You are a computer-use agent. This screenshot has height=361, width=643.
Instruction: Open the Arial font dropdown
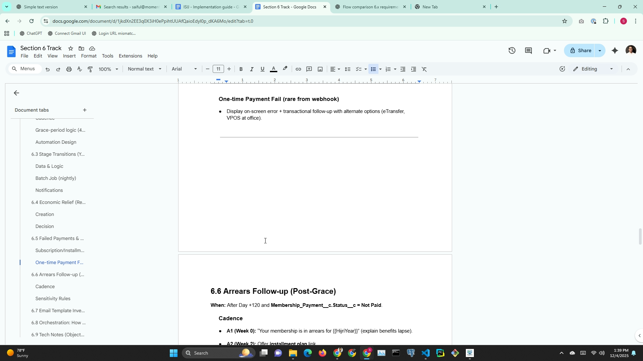[x=184, y=69]
